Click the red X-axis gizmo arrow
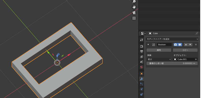The height and width of the screenshot is (98, 202). tap(69, 55)
